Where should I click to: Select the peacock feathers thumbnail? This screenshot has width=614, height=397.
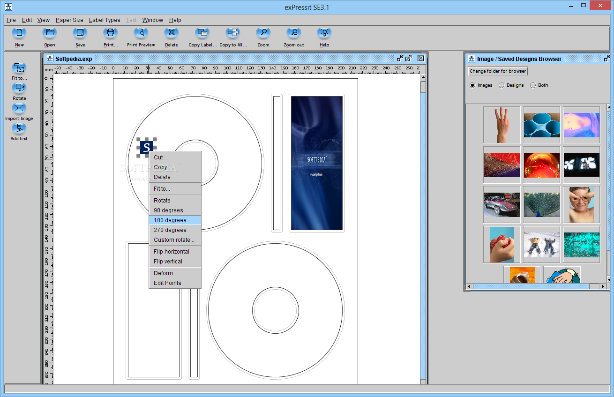(542, 205)
